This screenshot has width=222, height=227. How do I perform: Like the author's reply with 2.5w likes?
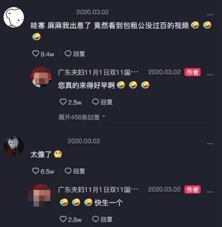(63, 102)
